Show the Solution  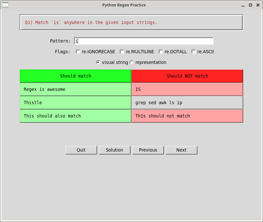pyautogui.click(x=115, y=150)
